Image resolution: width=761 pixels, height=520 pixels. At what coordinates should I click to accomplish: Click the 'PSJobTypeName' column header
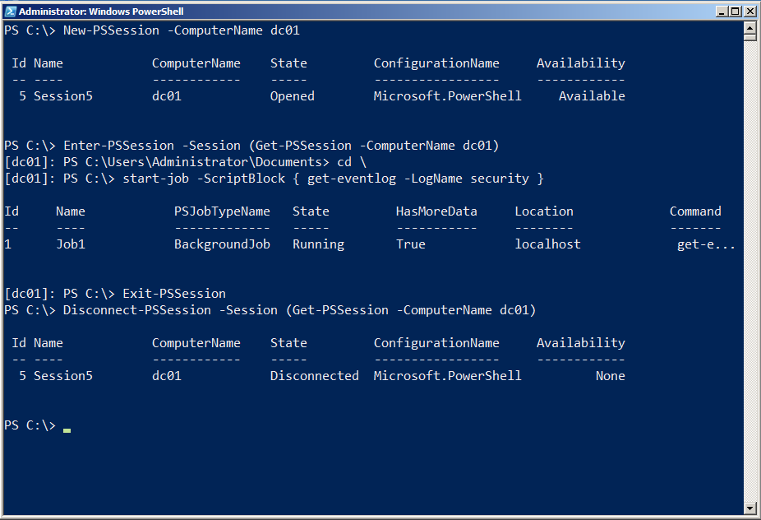(x=222, y=211)
